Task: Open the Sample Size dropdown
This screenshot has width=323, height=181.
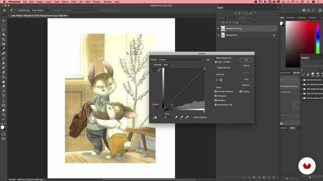Action: pyautogui.click(x=41, y=10)
